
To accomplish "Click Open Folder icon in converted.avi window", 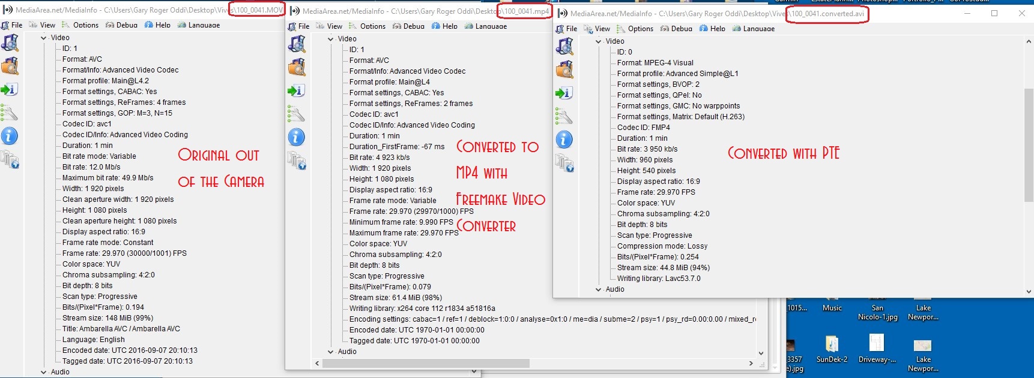I will pyautogui.click(x=564, y=69).
